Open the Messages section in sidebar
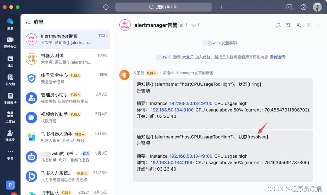Image resolution: width=327 pixels, height=195 pixels. (x=10, y=24)
